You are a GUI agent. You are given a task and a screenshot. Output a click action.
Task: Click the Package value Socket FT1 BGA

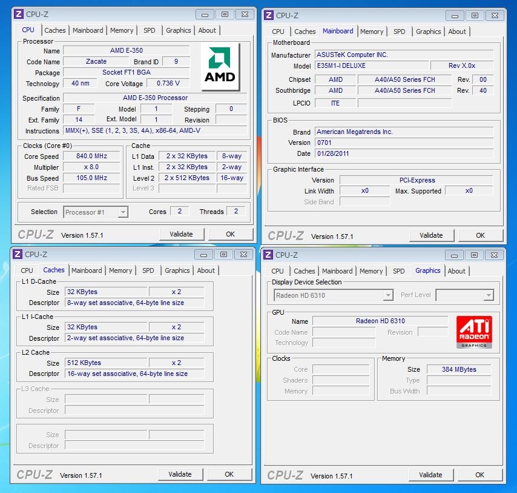(x=127, y=72)
